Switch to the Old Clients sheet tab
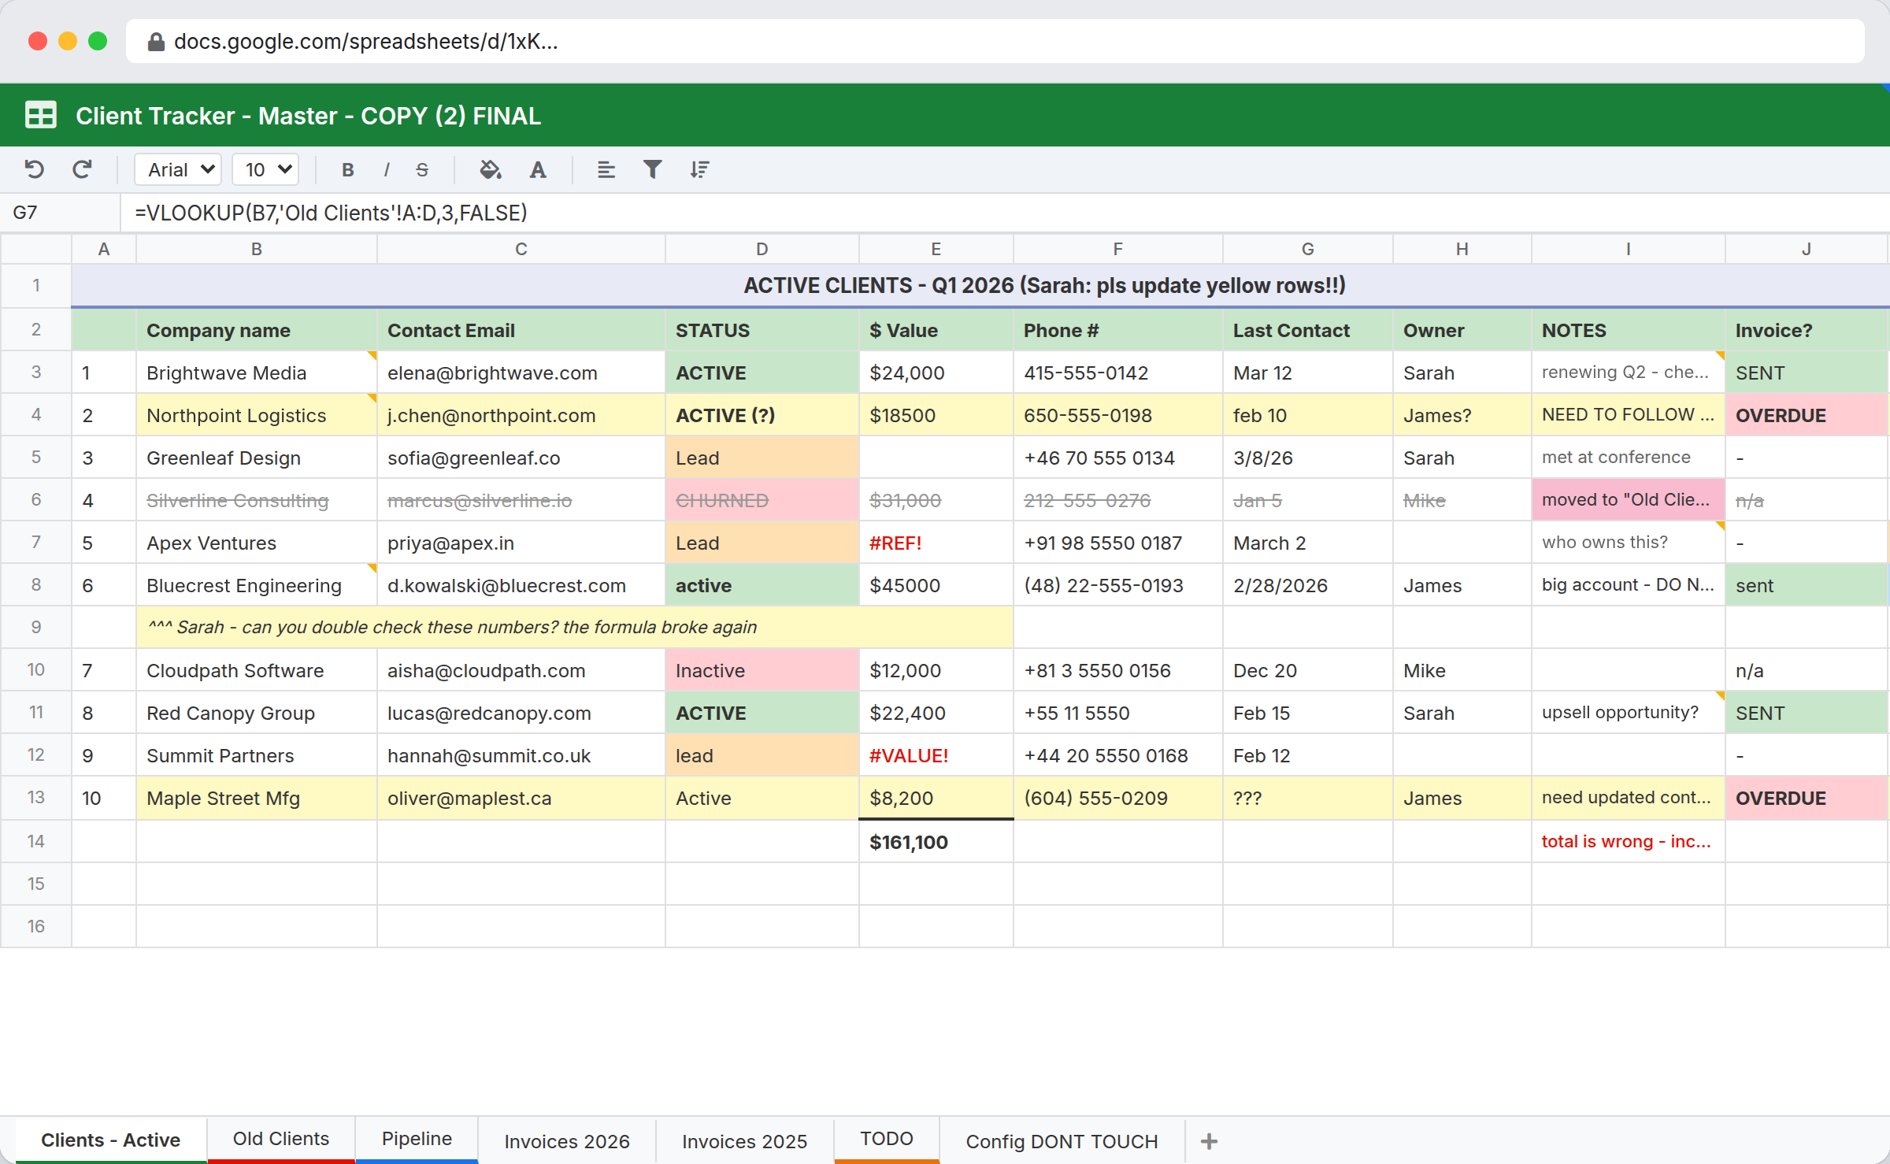The width and height of the screenshot is (1890, 1164). [280, 1138]
